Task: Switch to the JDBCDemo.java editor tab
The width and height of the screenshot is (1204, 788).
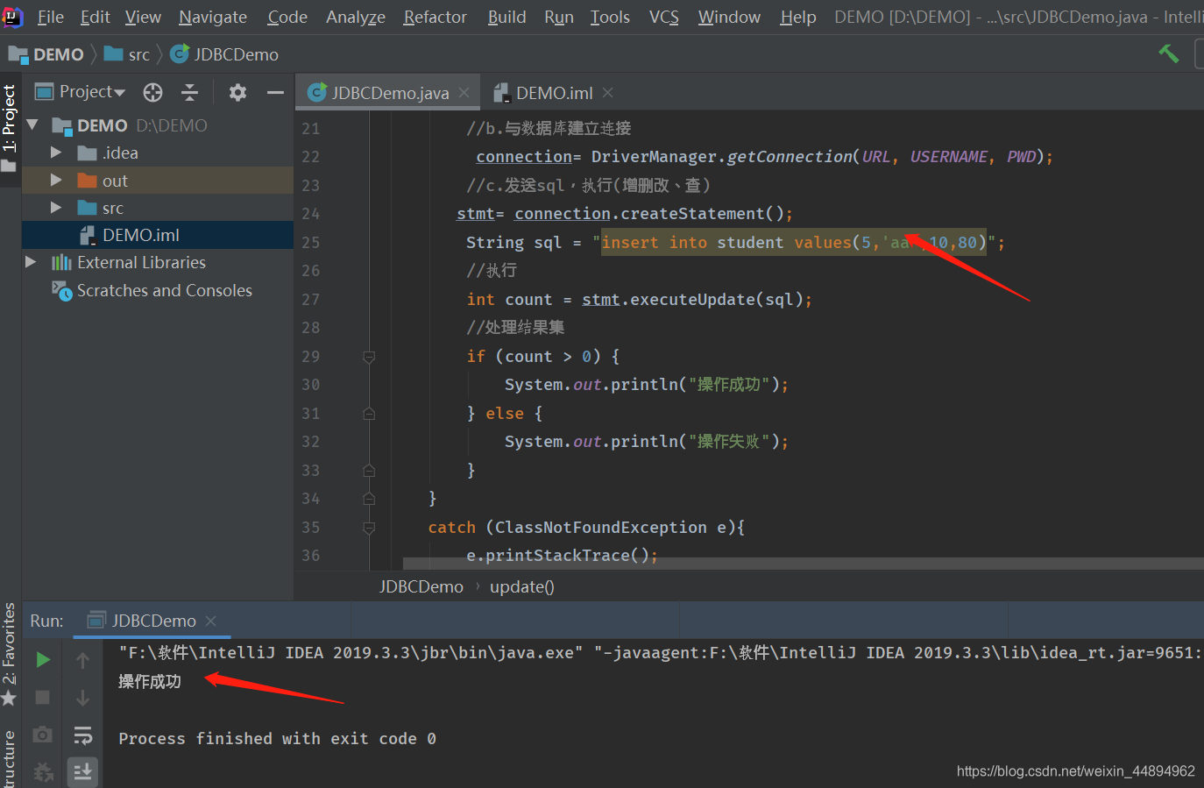Action: coord(389,93)
